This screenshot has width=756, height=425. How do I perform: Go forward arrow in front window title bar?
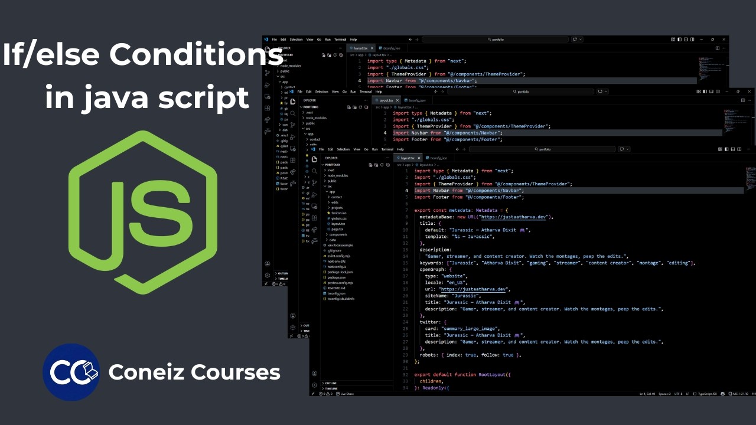(464, 149)
